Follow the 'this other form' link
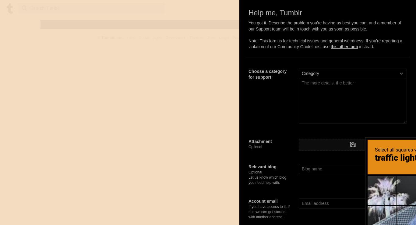 (x=344, y=47)
